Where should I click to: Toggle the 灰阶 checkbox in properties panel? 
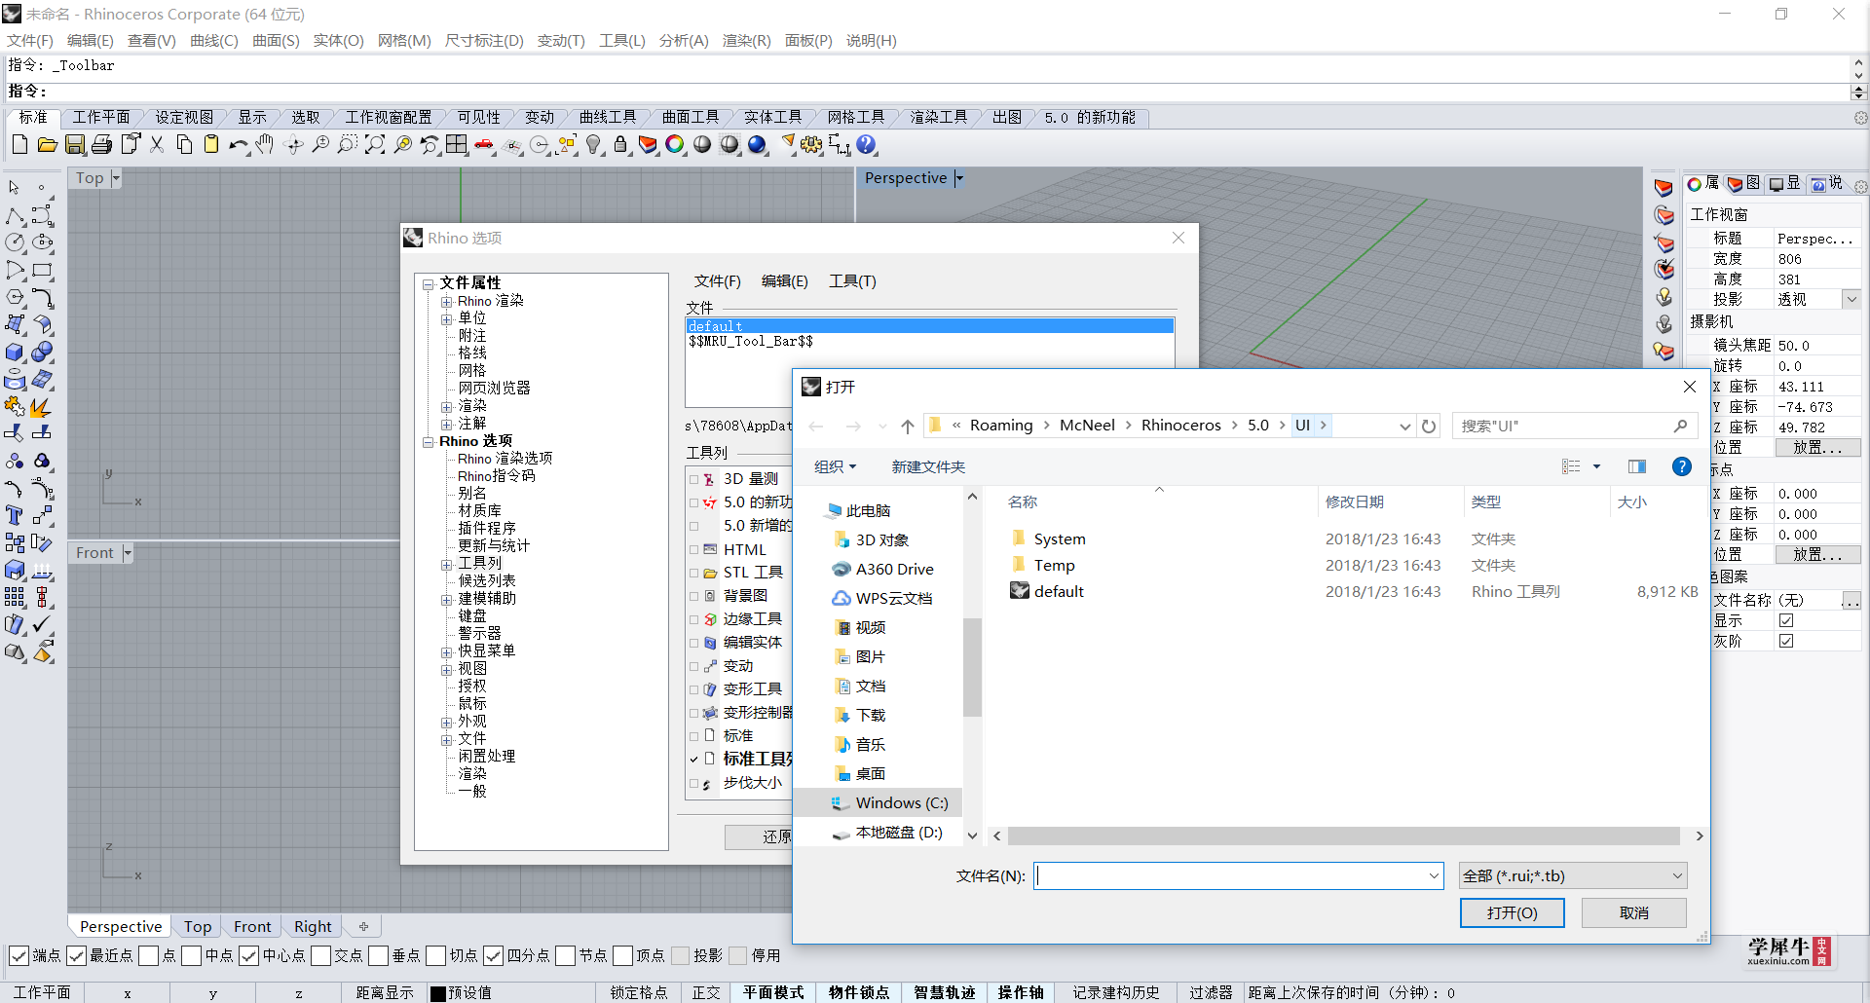1785,641
